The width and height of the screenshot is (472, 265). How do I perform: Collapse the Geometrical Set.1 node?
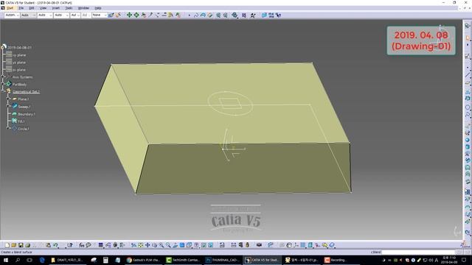click(3, 91)
